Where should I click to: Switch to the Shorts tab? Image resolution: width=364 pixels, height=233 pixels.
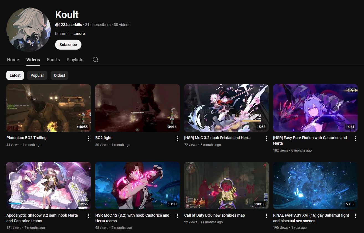click(x=53, y=60)
